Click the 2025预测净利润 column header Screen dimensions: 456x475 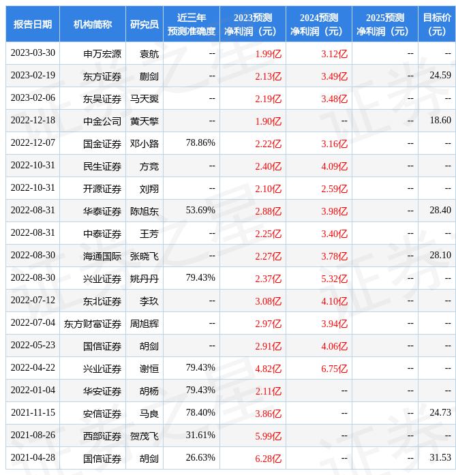[385, 24]
